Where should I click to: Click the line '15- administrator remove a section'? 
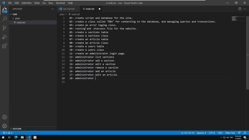click(94, 68)
